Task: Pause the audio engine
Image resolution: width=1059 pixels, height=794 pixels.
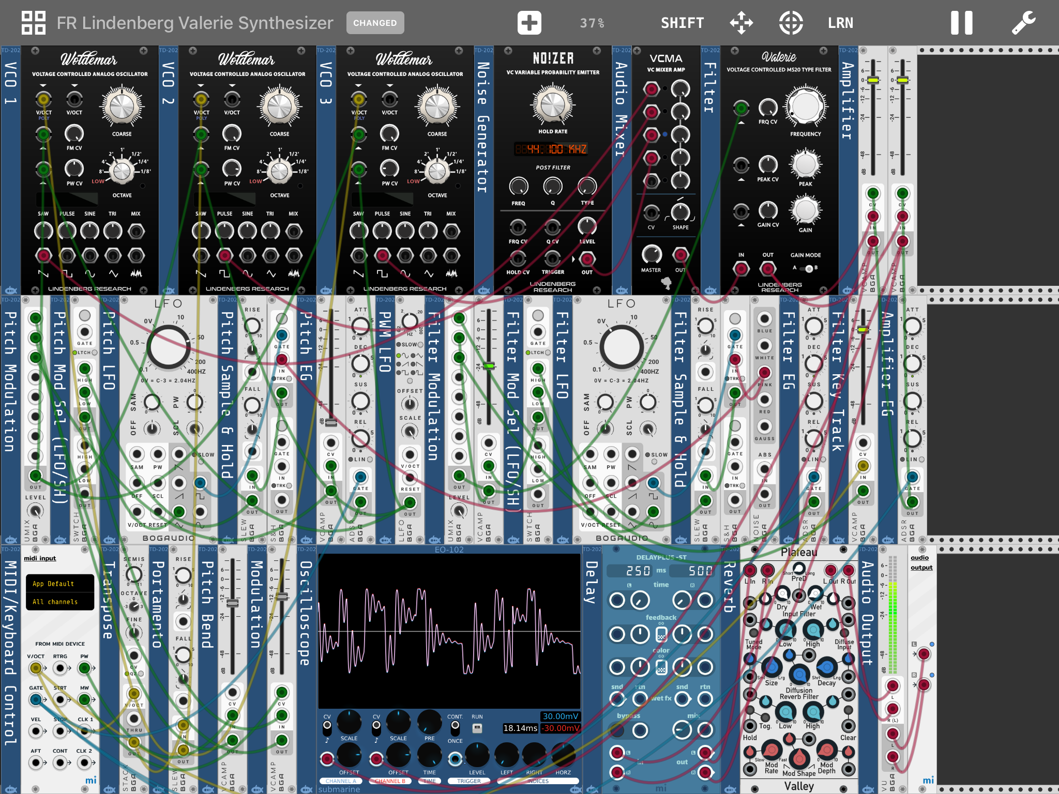Action: [x=961, y=23]
